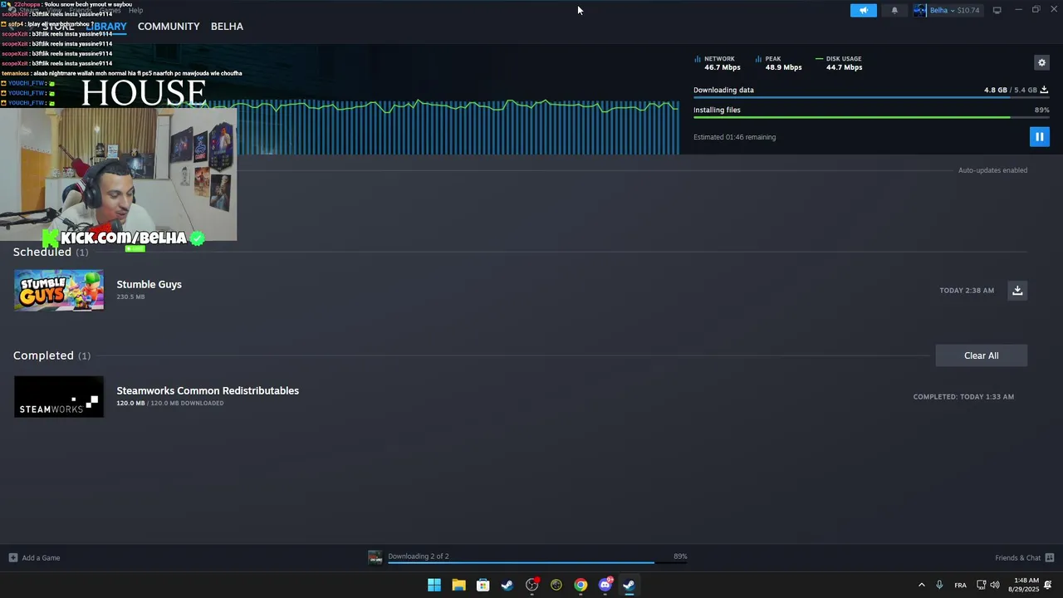Click Add a Game
1063x598 pixels.
(41, 558)
